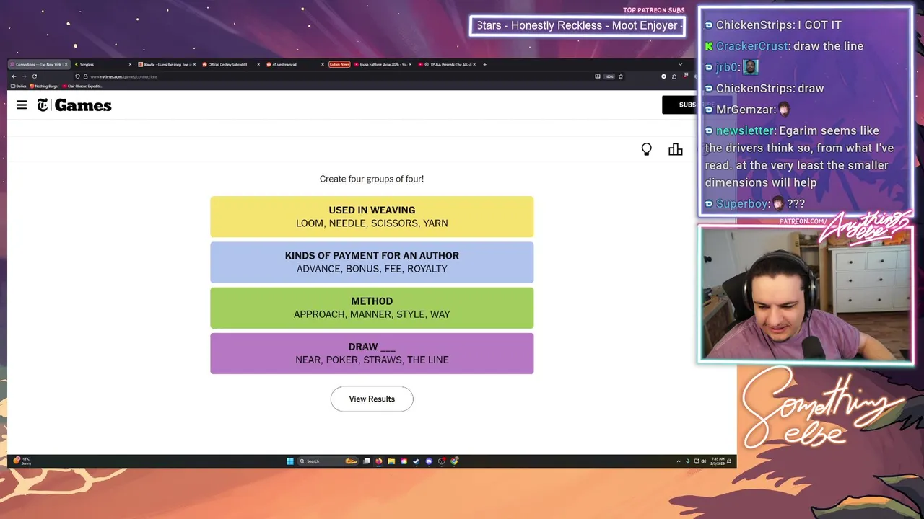The image size is (924, 519).
Task: Select the blue KINDS OF PAYMENT FOR AN AUTHOR group
Action: point(372,262)
